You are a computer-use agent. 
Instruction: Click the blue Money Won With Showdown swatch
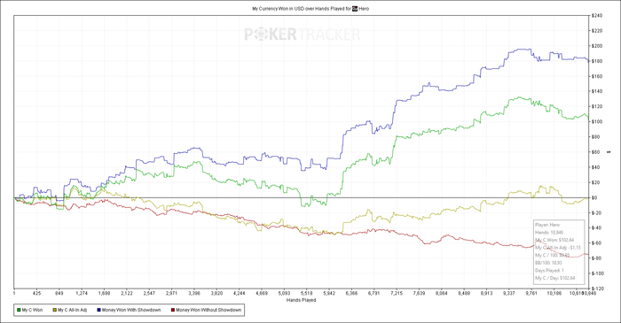click(98, 311)
